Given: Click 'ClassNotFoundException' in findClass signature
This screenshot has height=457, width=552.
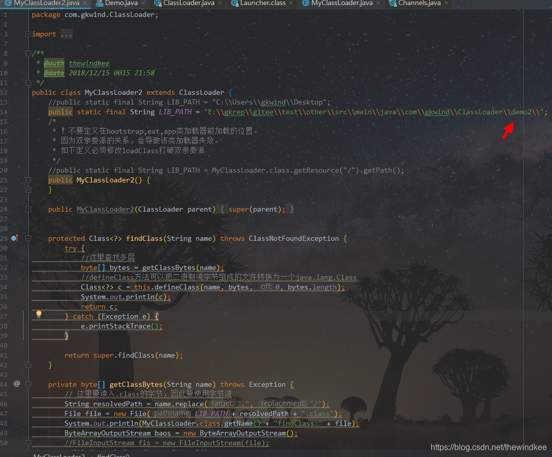Looking at the screenshot, I should click(293, 239).
